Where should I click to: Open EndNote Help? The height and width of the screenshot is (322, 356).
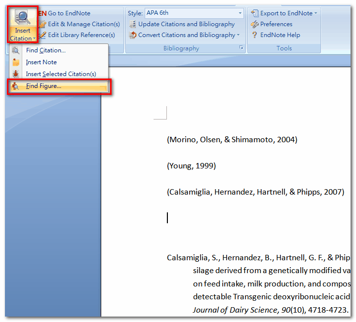point(280,35)
